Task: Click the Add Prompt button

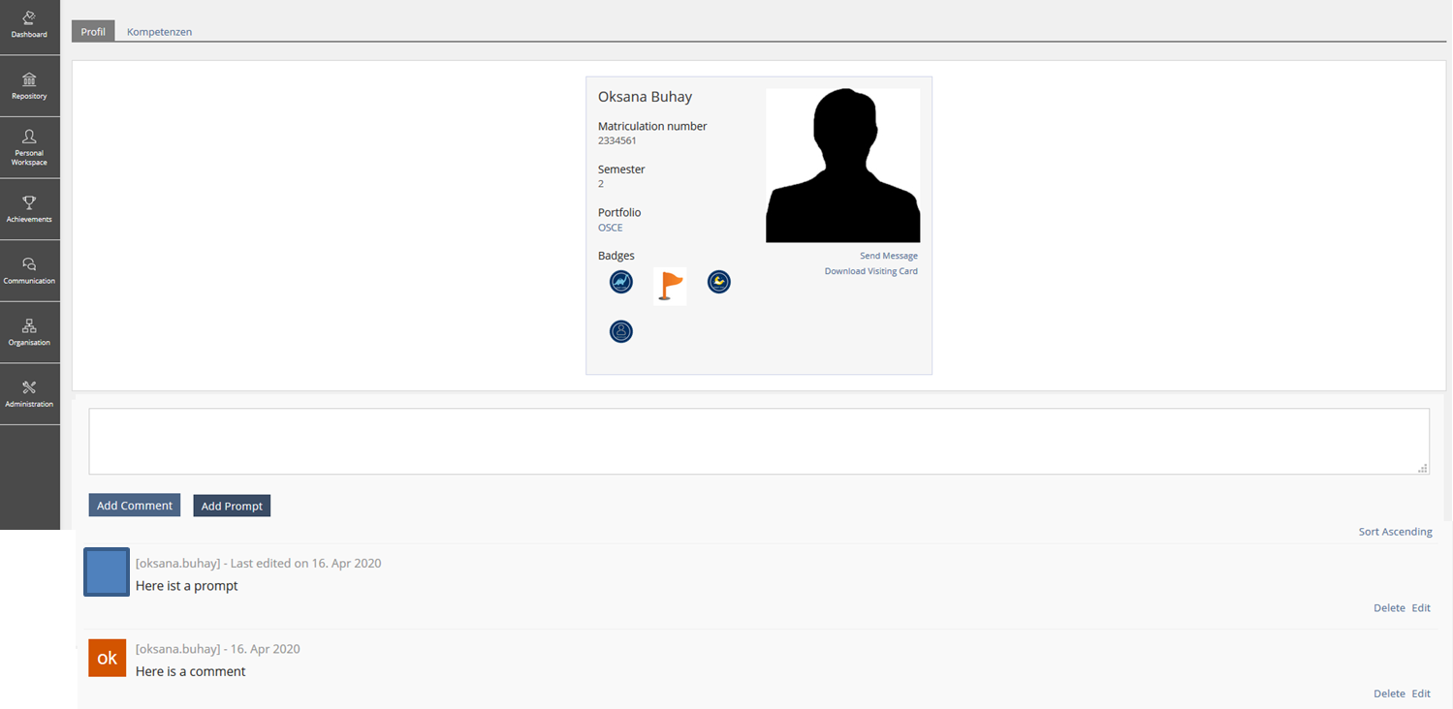Action: (x=232, y=506)
